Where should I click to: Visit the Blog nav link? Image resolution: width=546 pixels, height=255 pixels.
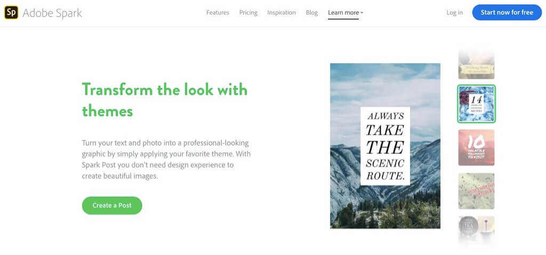[x=312, y=12]
